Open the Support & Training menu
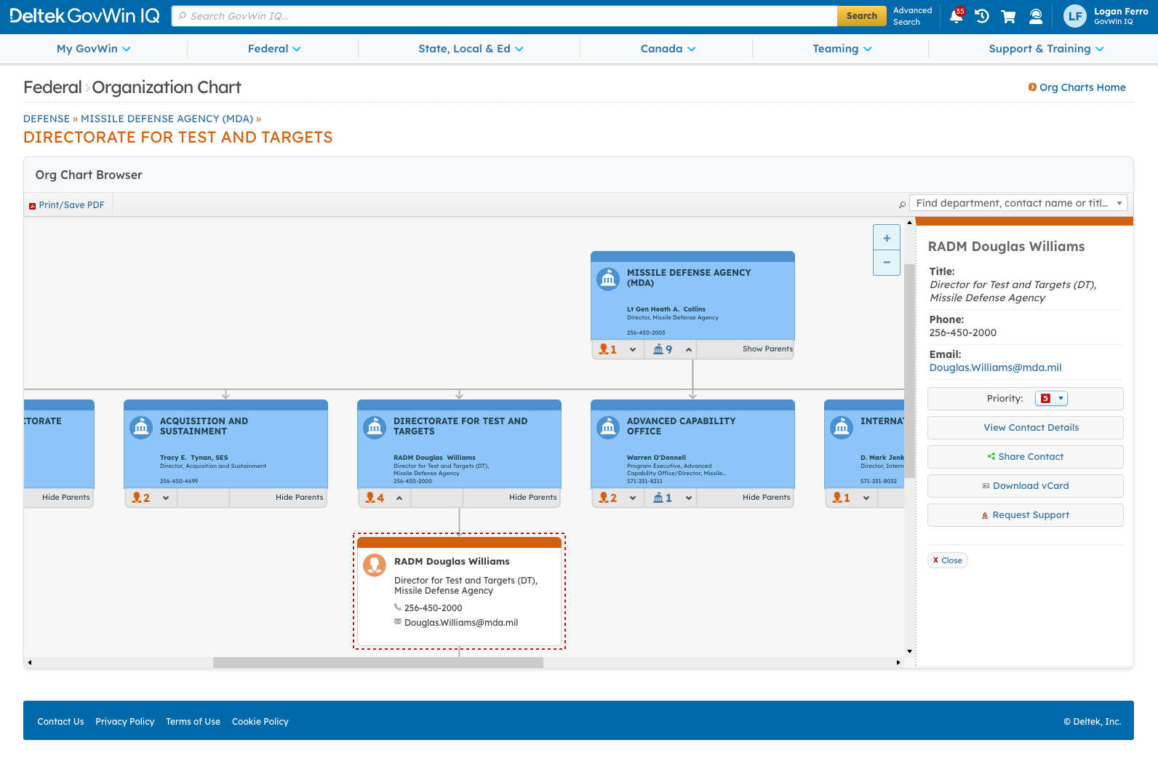The height and width of the screenshot is (772, 1158). pyautogui.click(x=1046, y=49)
